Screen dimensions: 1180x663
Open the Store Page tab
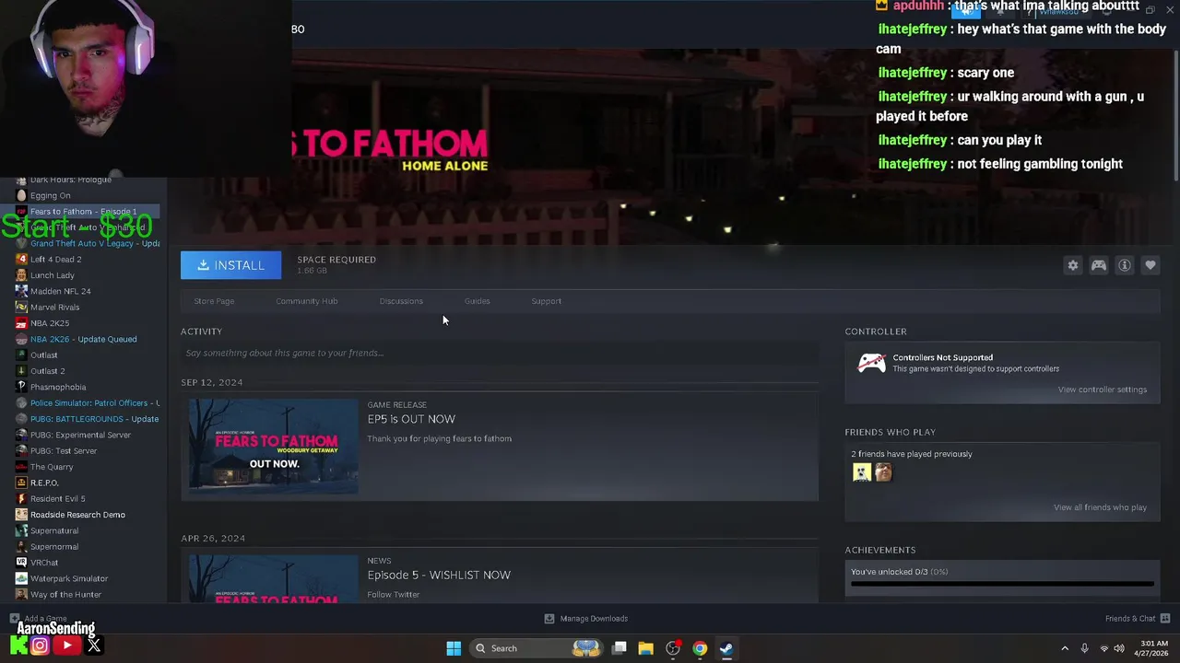pyautogui.click(x=214, y=301)
